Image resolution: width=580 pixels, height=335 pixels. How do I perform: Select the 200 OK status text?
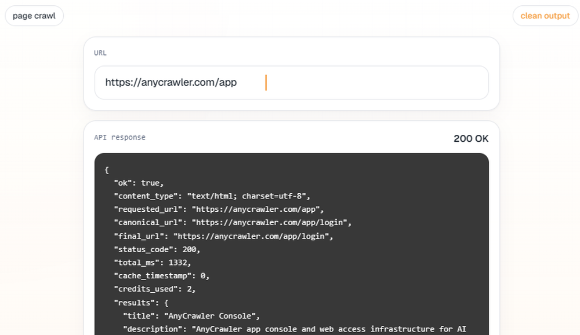(471, 139)
